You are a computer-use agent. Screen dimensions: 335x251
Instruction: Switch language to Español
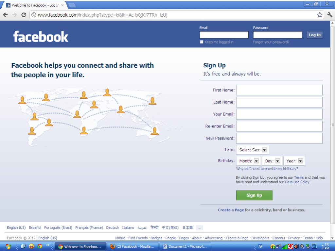click(35, 227)
